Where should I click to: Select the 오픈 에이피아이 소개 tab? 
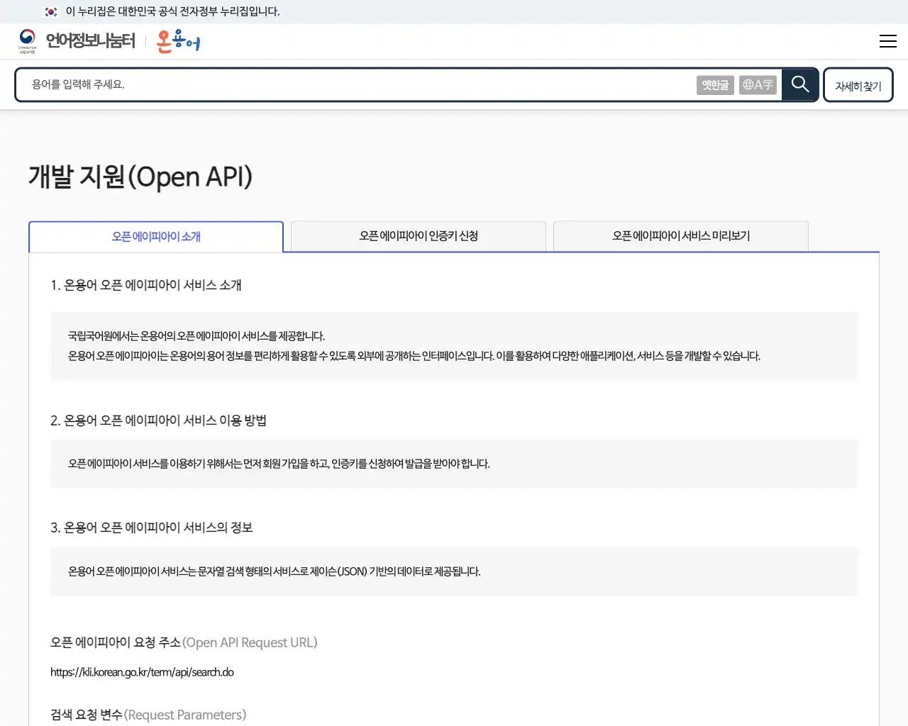155,237
